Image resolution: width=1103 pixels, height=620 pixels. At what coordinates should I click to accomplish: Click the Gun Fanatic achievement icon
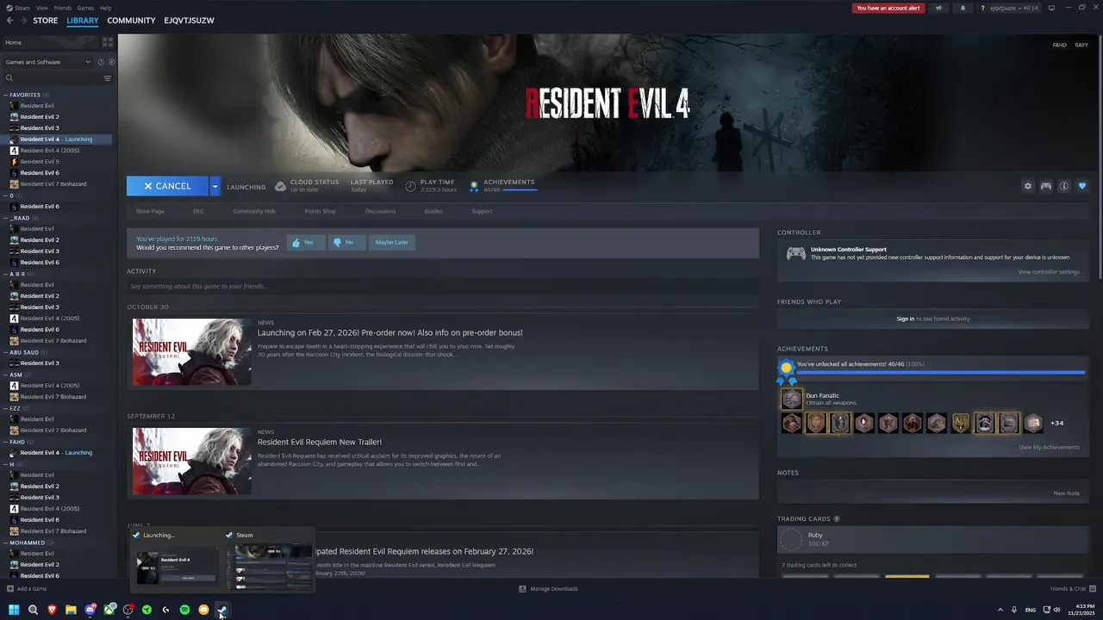pyautogui.click(x=791, y=399)
